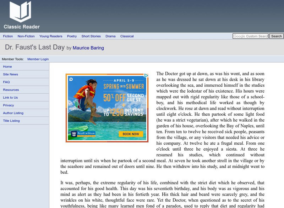
Task: Browse the Classical section
Action: point(127,36)
